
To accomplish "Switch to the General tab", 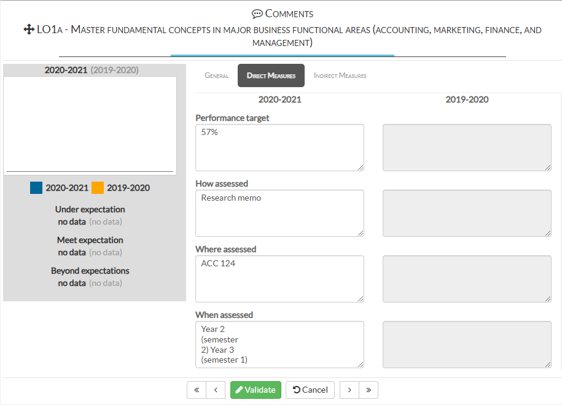I will [x=216, y=75].
